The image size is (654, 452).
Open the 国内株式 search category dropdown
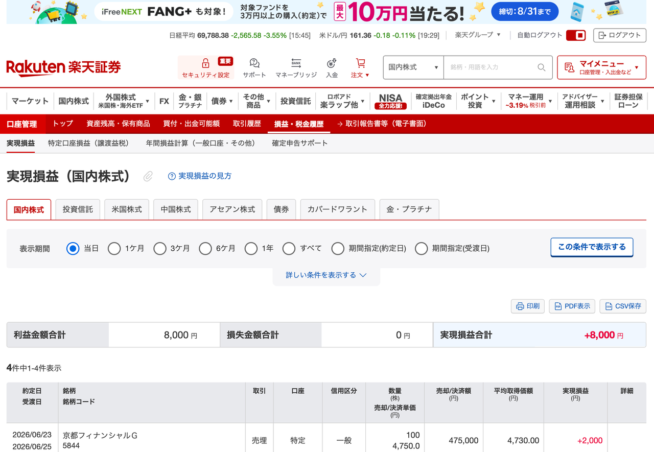click(413, 67)
